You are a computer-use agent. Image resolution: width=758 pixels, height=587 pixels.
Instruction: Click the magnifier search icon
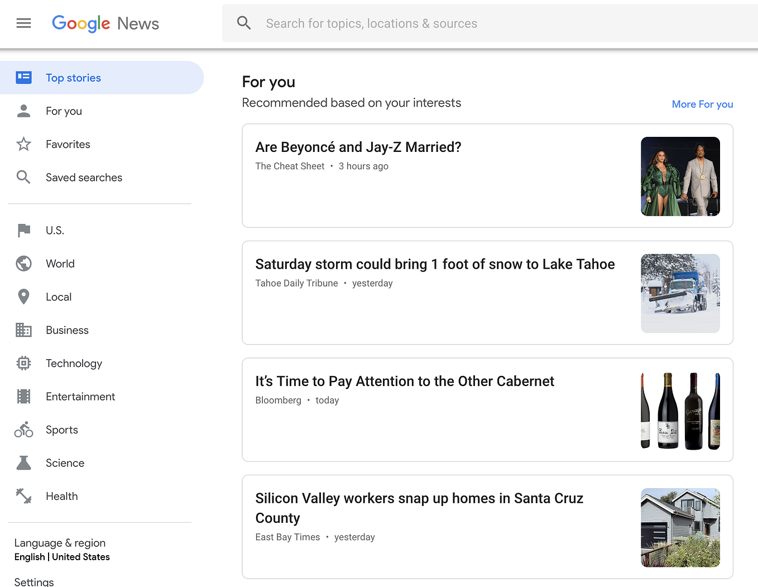pyautogui.click(x=244, y=23)
